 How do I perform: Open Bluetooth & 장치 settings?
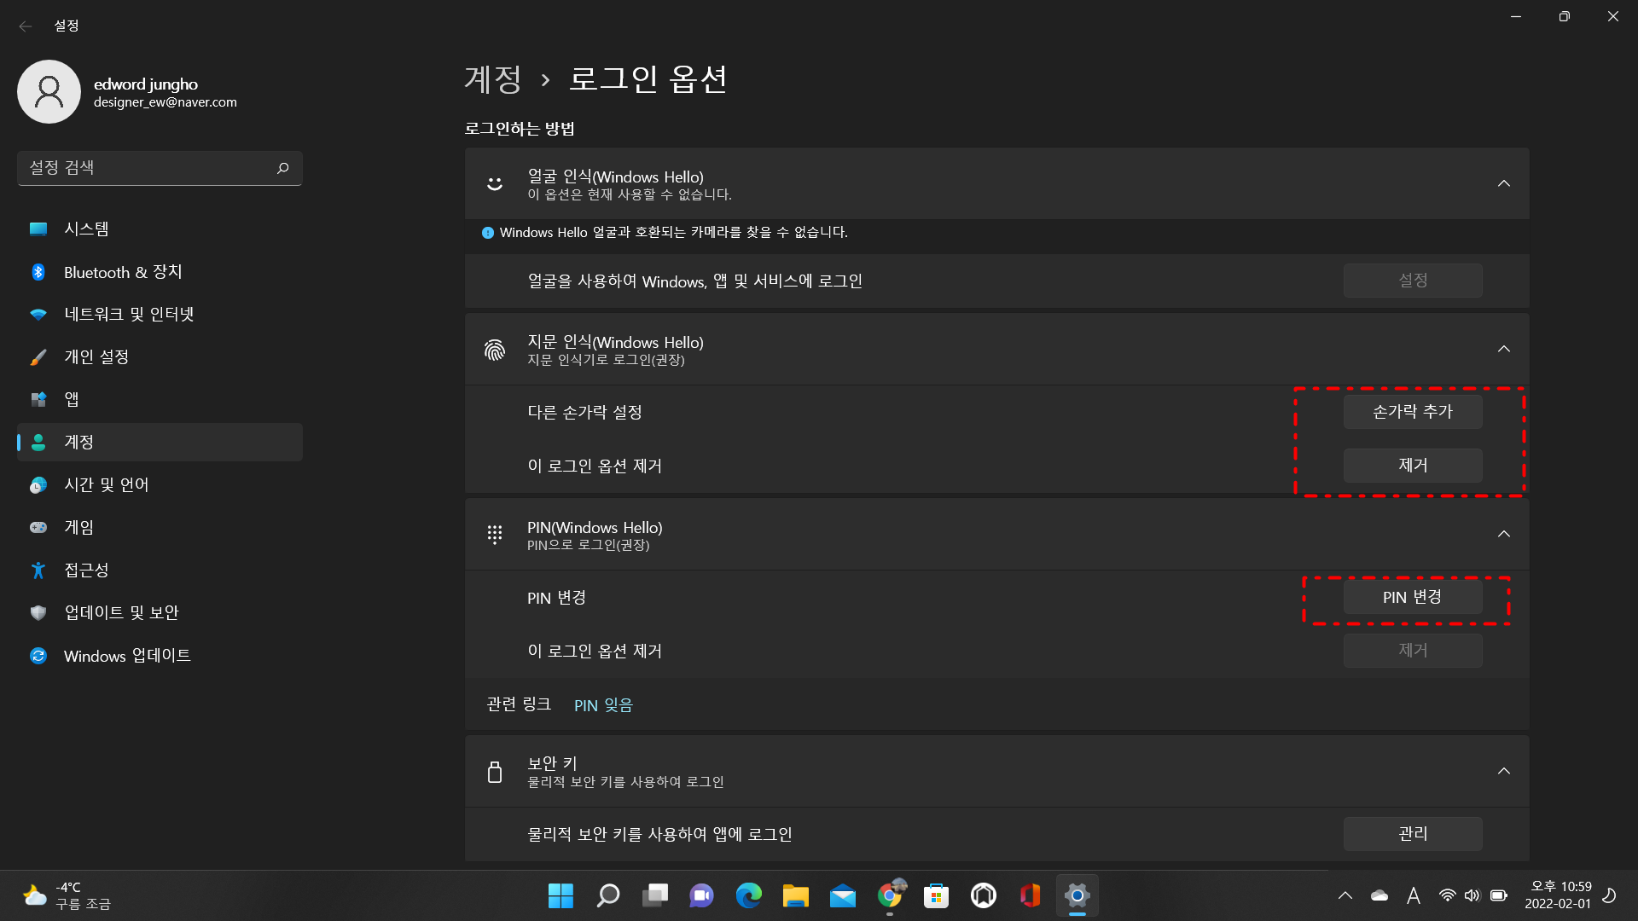click(x=123, y=272)
